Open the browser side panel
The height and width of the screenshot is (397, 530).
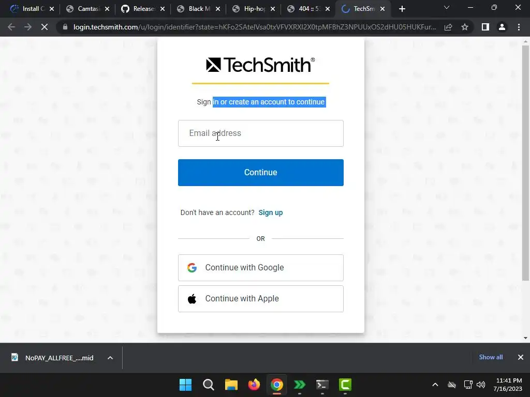pyautogui.click(x=485, y=27)
